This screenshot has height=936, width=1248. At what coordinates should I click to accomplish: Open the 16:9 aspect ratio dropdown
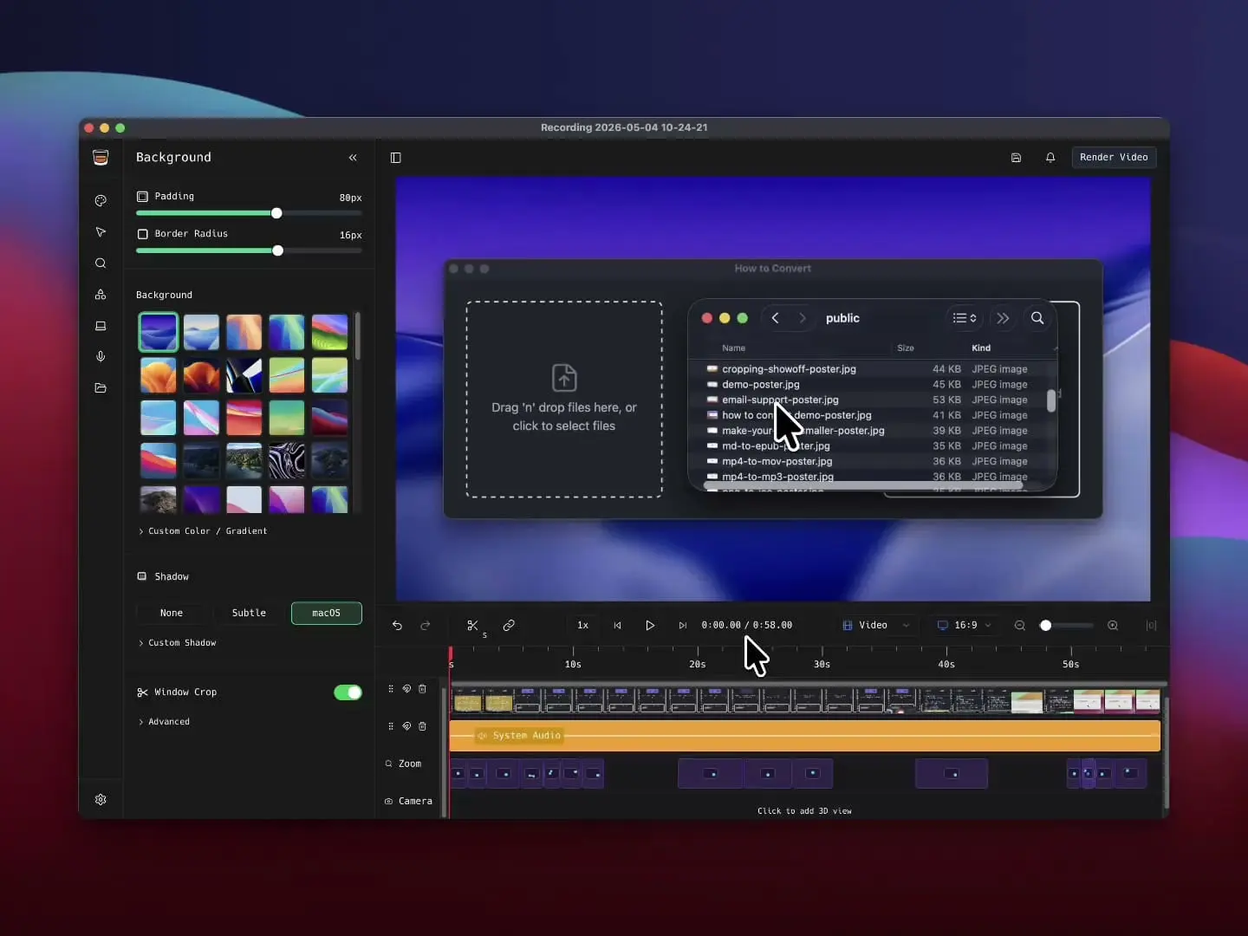pos(964,626)
